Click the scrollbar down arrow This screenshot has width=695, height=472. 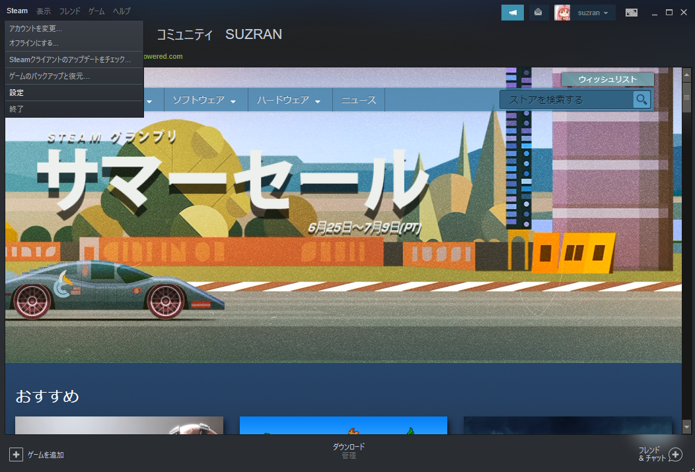[x=686, y=427]
